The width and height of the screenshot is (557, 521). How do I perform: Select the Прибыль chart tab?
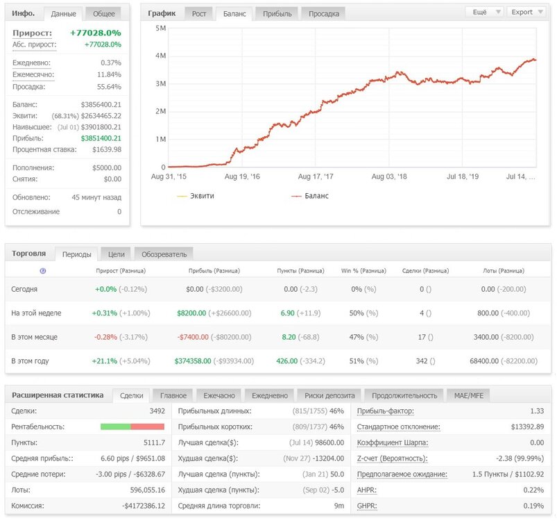(277, 14)
